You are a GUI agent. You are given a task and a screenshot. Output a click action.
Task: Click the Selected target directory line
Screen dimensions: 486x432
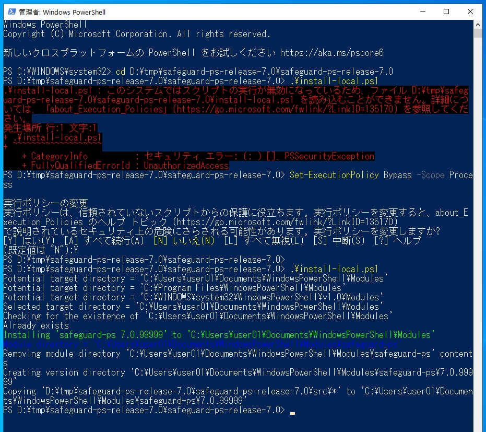(x=193, y=307)
